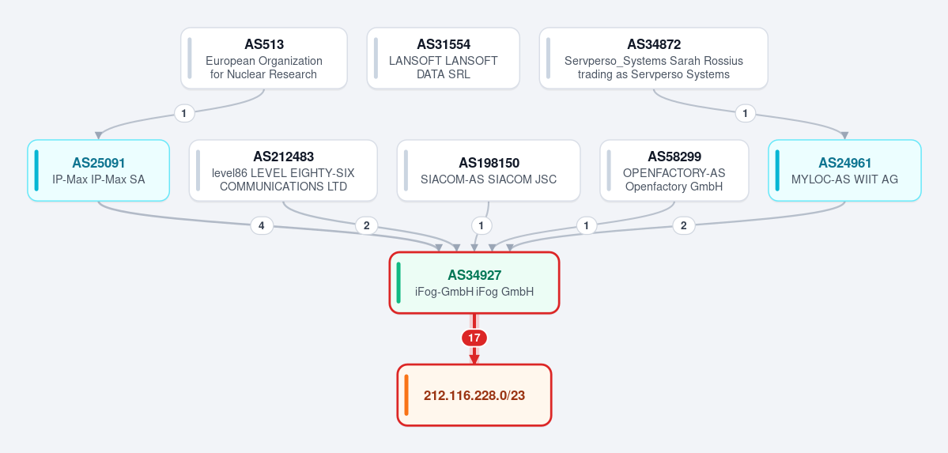The width and height of the screenshot is (948, 453).
Task: Select the AS513 CERN node
Action: [263, 59]
